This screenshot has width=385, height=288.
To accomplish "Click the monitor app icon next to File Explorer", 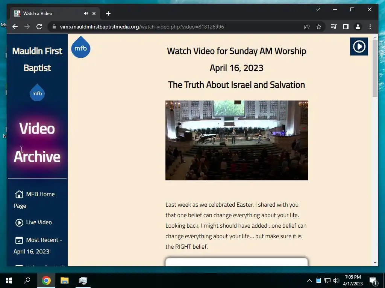I will click(83, 280).
